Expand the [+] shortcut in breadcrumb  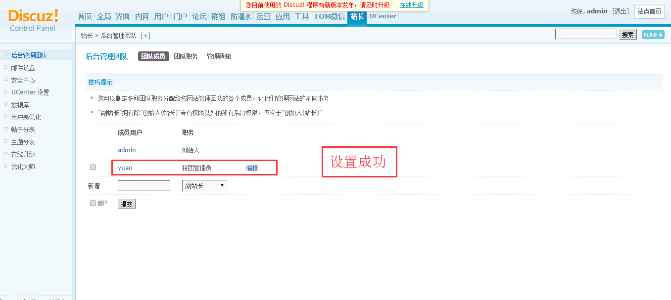(145, 36)
